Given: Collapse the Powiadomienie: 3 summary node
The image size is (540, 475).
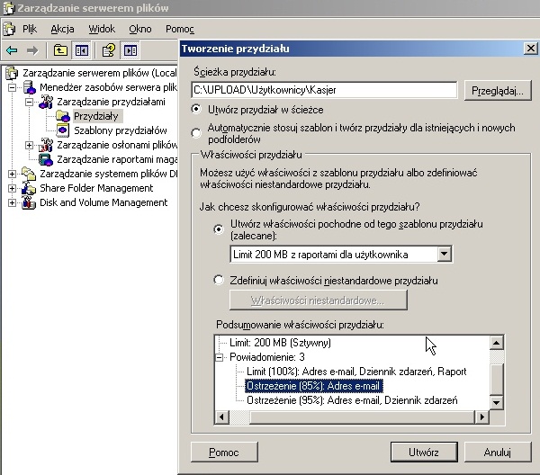Looking at the screenshot, I should pyautogui.click(x=219, y=358).
